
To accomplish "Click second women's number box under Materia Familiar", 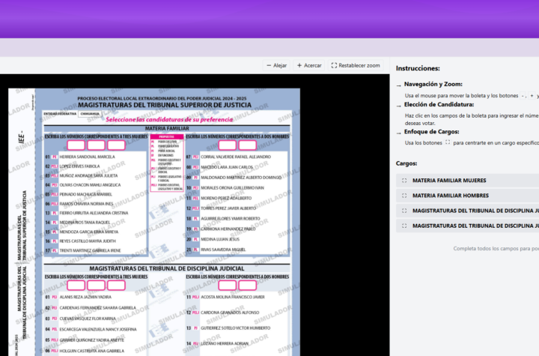I will (x=97, y=145).
